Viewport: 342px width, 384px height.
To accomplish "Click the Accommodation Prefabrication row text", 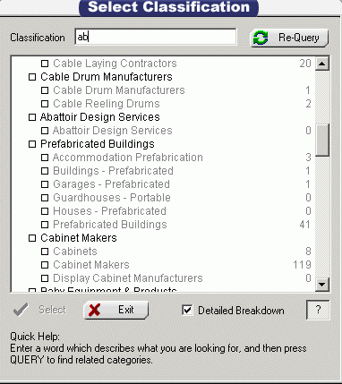I will (x=128, y=158).
